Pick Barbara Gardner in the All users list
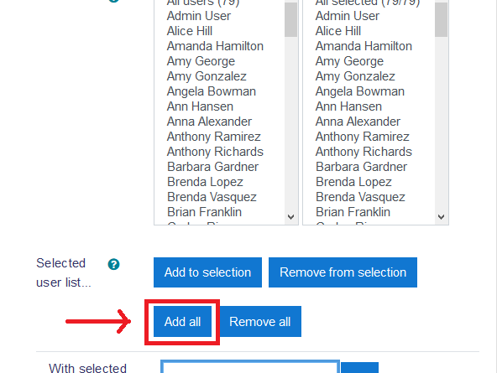 coord(212,167)
